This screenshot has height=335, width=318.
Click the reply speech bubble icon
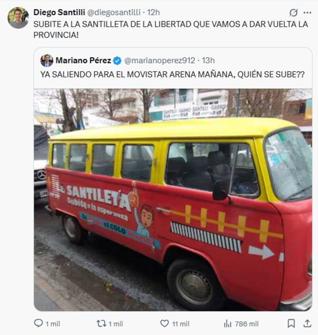tap(39, 323)
